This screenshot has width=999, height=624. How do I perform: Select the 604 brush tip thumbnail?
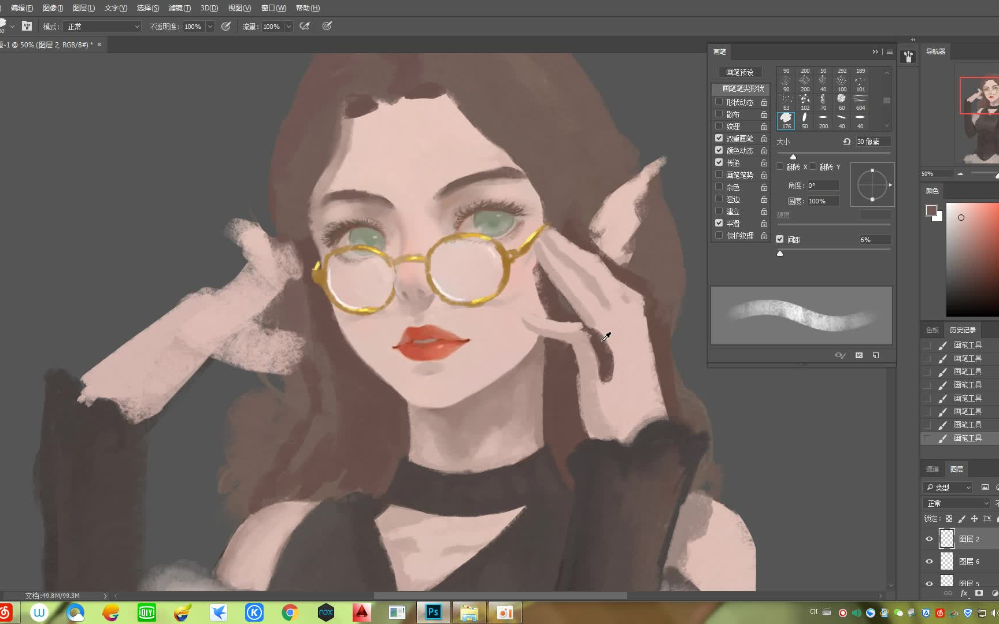[x=860, y=102]
